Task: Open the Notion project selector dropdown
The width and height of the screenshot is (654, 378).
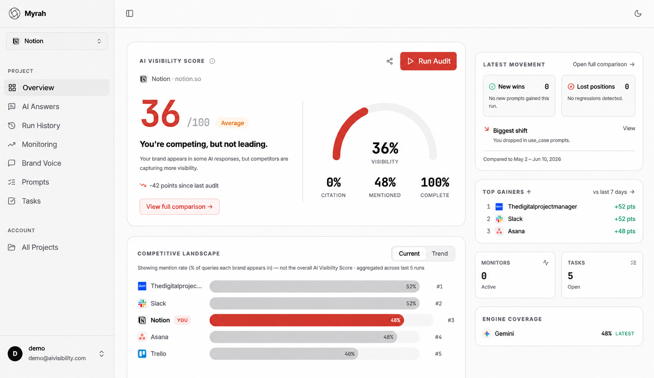Action: [x=57, y=41]
